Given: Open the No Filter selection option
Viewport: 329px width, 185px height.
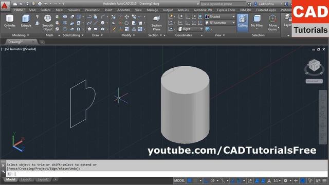Looking at the screenshot, I should (x=257, y=21).
